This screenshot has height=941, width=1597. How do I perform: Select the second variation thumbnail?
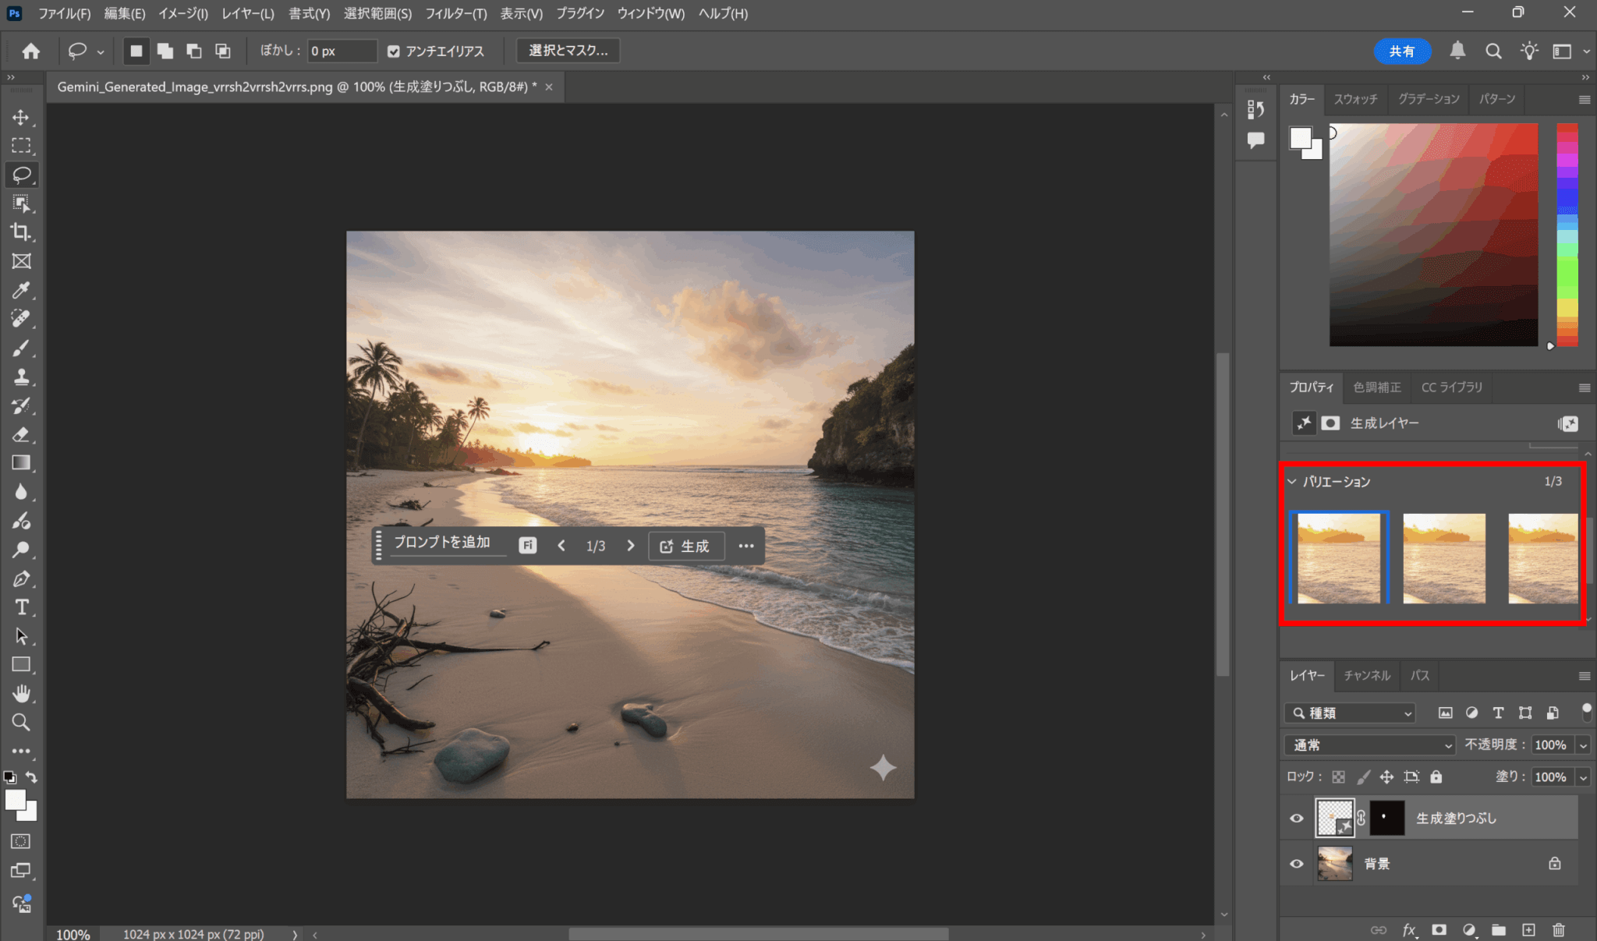pyautogui.click(x=1443, y=558)
